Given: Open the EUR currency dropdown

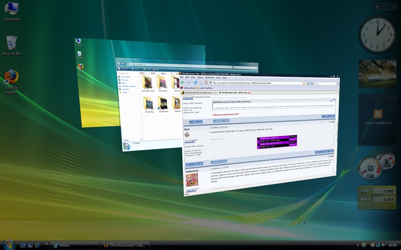Looking at the screenshot, I should (365, 199).
